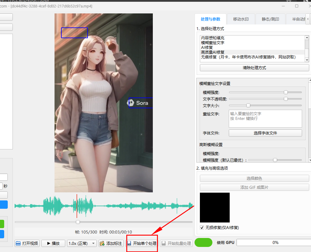Choose 高质量AI修复 processing method
Viewport: 311px width, 252px height.
213,52
